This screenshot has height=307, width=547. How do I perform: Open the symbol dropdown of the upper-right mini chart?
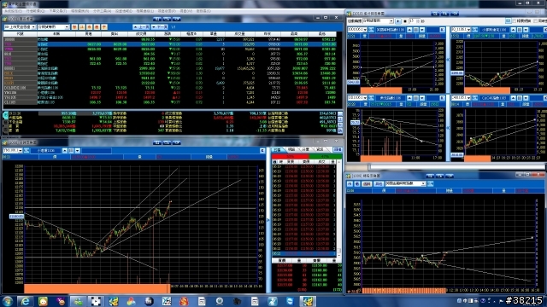[462, 30]
